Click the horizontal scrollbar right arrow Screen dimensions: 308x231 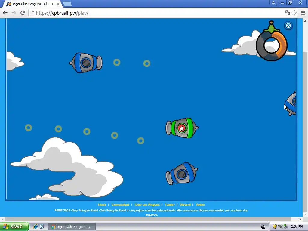tap(300, 219)
